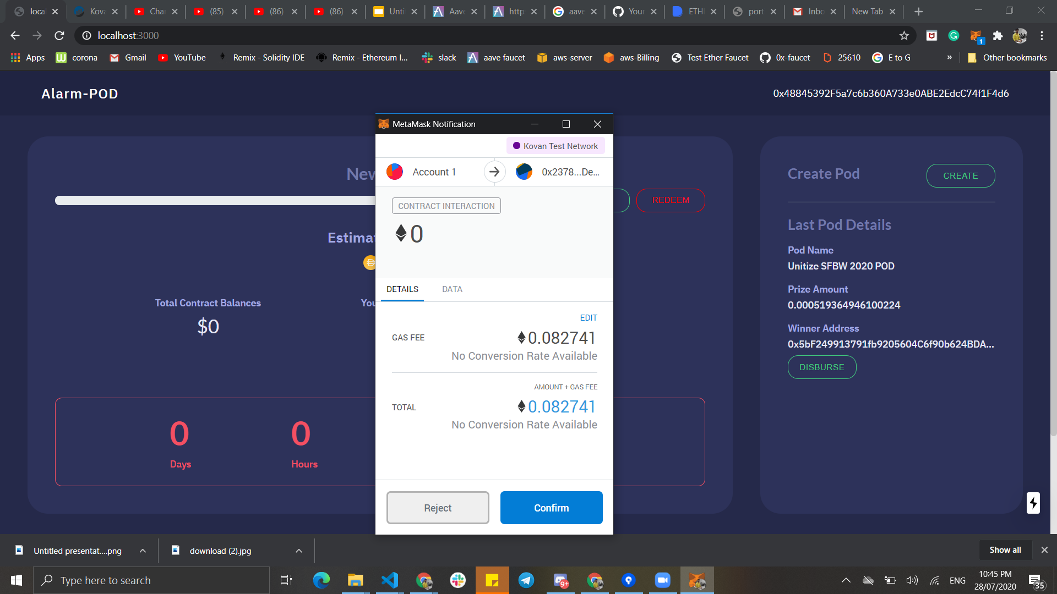Open the Kovan Test Network dropdown
This screenshot has height=594, width=1057.
tap(555, 146)
